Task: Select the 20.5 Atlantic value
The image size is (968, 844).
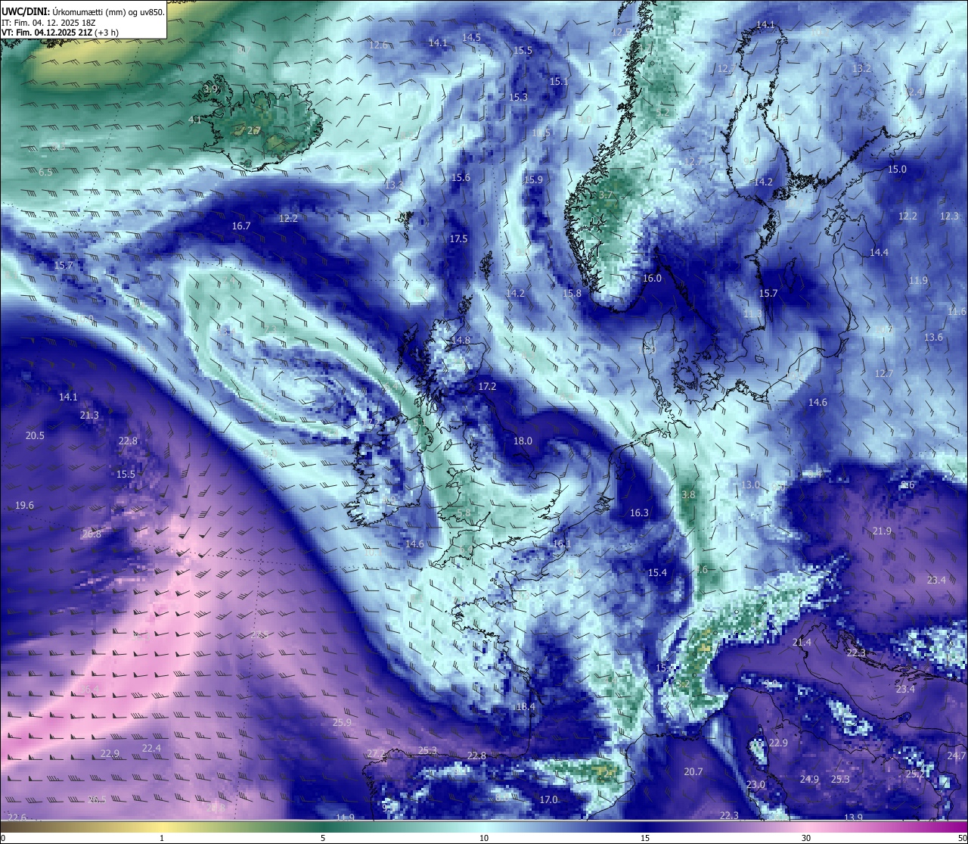Action: (35, 436)
